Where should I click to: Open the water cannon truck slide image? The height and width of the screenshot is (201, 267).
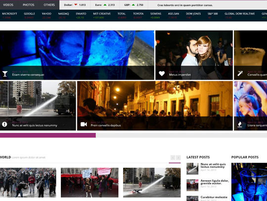pyautogui.click(x=38, y=106)
